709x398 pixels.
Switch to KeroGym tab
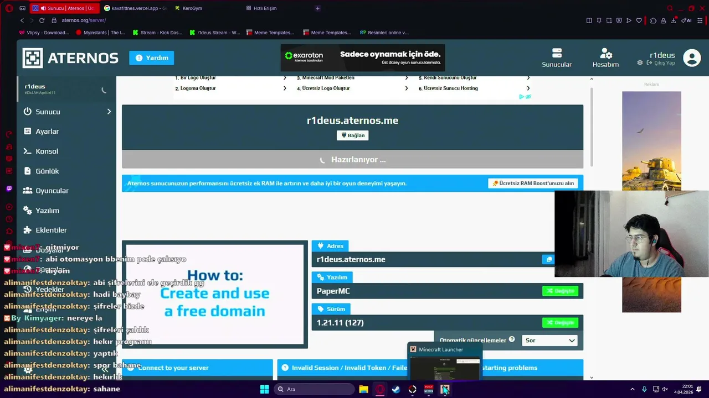click(x=192, y=8)
